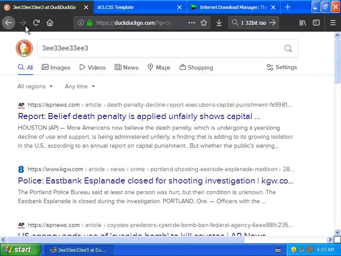Open the Library bookshelf icon

[x=303, y=23]
